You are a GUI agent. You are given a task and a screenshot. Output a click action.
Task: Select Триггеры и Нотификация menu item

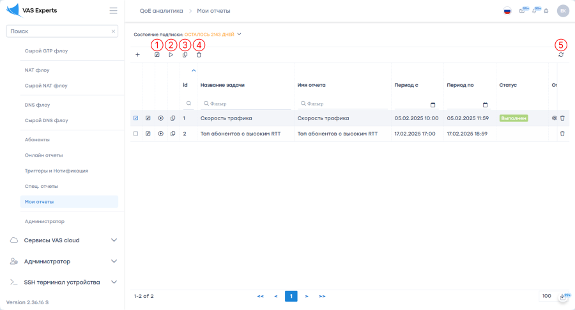(56, 171)
